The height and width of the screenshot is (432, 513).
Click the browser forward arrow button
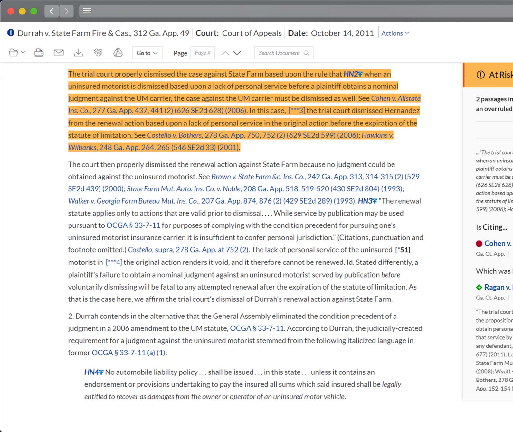click(x=66, y=11)
